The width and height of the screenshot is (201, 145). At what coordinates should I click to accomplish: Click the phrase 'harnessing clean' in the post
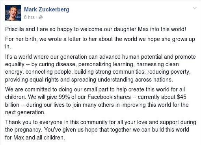[158, 64]
